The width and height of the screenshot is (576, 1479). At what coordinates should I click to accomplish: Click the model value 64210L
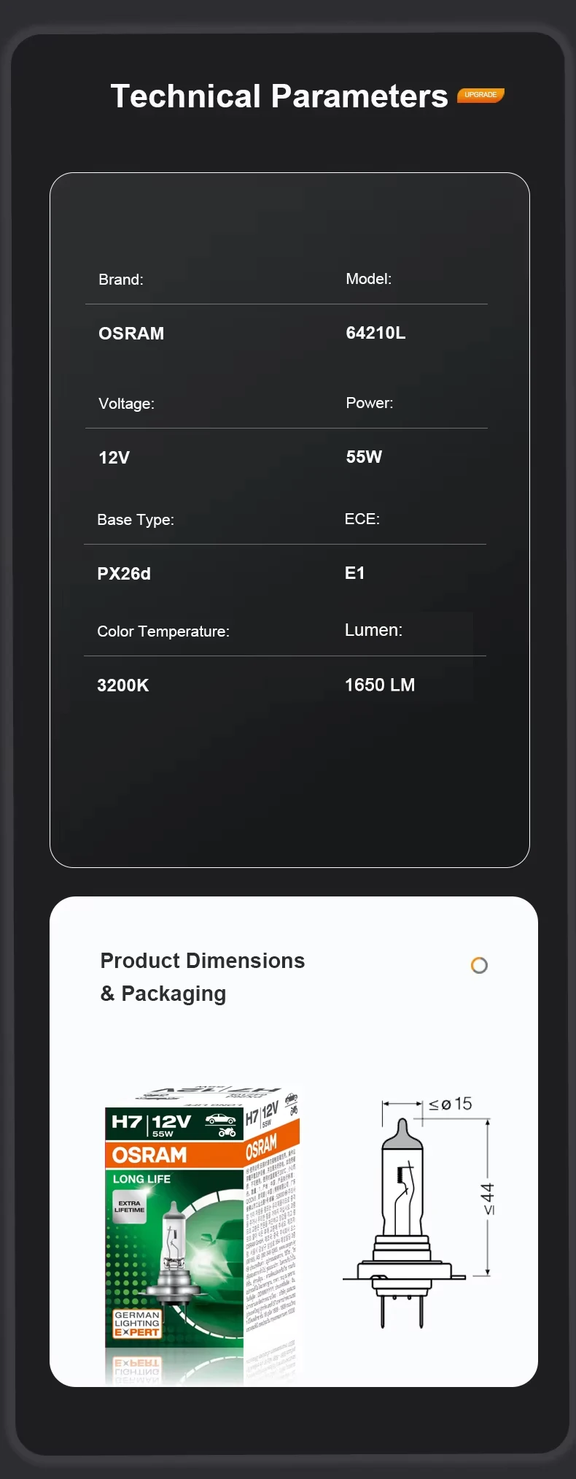[x=375, y=333]
